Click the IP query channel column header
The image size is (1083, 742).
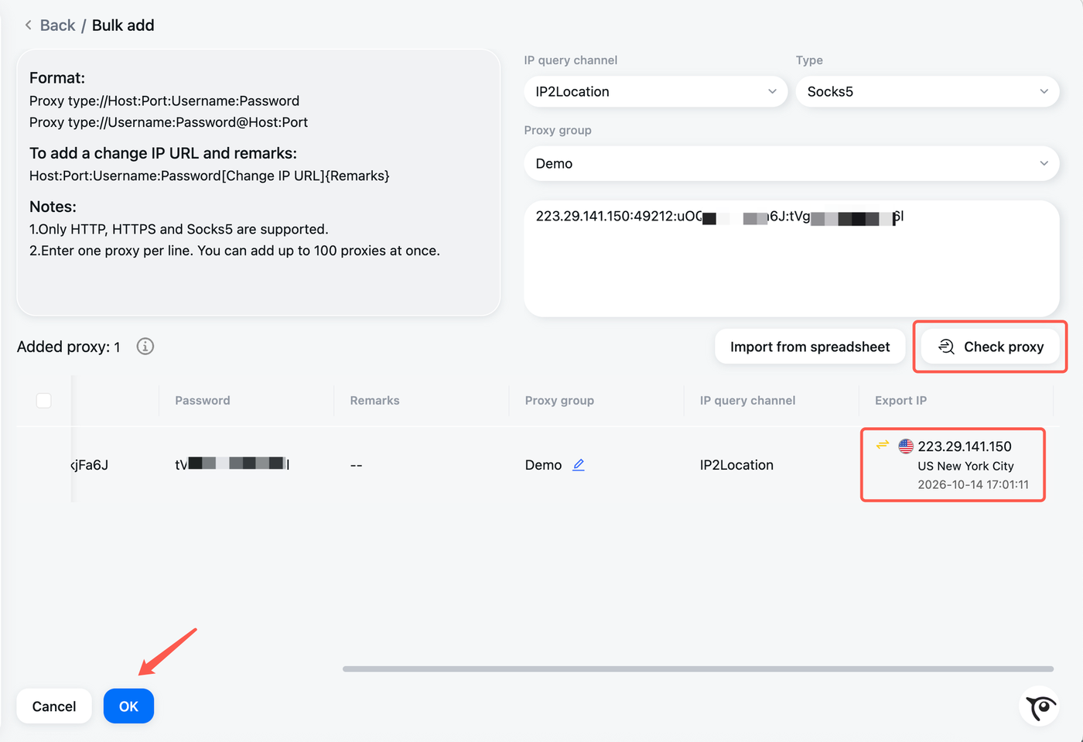tap(747, 400)
